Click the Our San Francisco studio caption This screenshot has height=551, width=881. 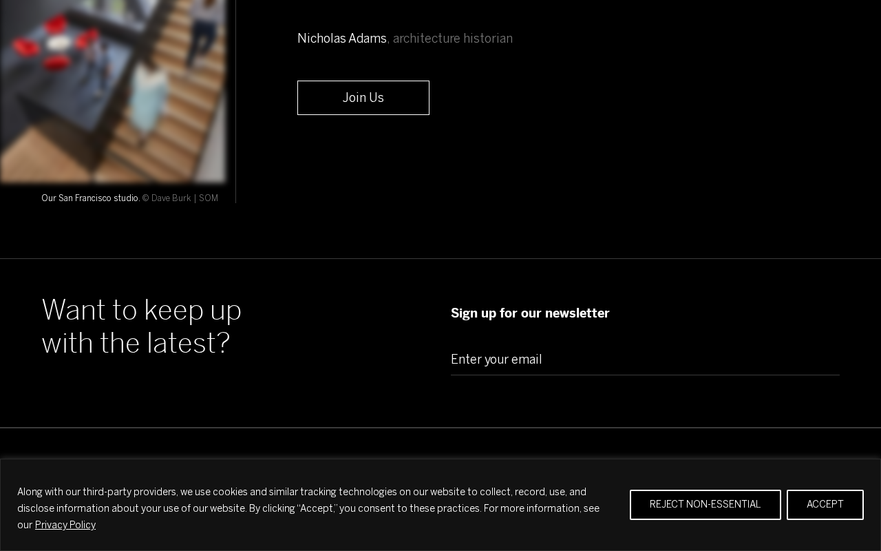click(90, 198)
